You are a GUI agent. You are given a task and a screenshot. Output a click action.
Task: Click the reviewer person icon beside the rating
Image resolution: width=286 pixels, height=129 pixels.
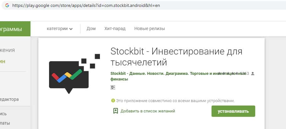coord(253,74)
